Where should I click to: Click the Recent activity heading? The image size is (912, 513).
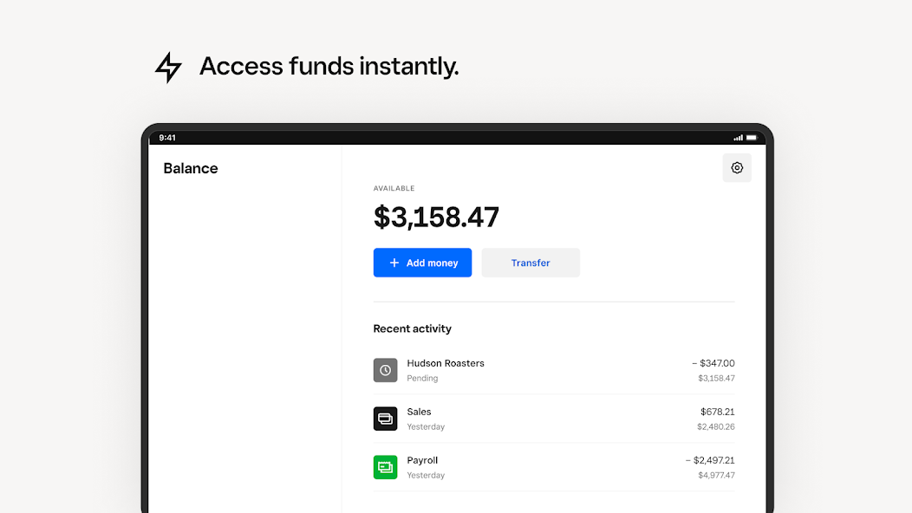[x=412, y=328]
